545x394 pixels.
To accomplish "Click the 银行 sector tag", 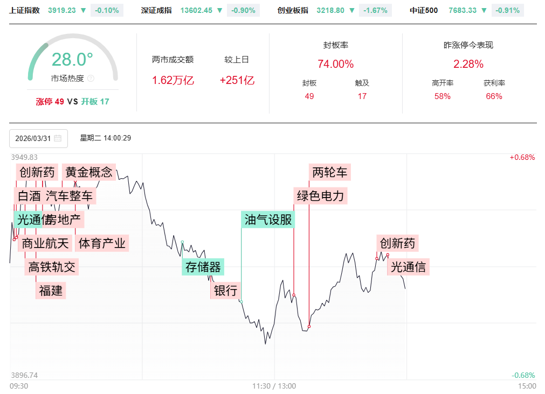I will (x=225, y=291).
